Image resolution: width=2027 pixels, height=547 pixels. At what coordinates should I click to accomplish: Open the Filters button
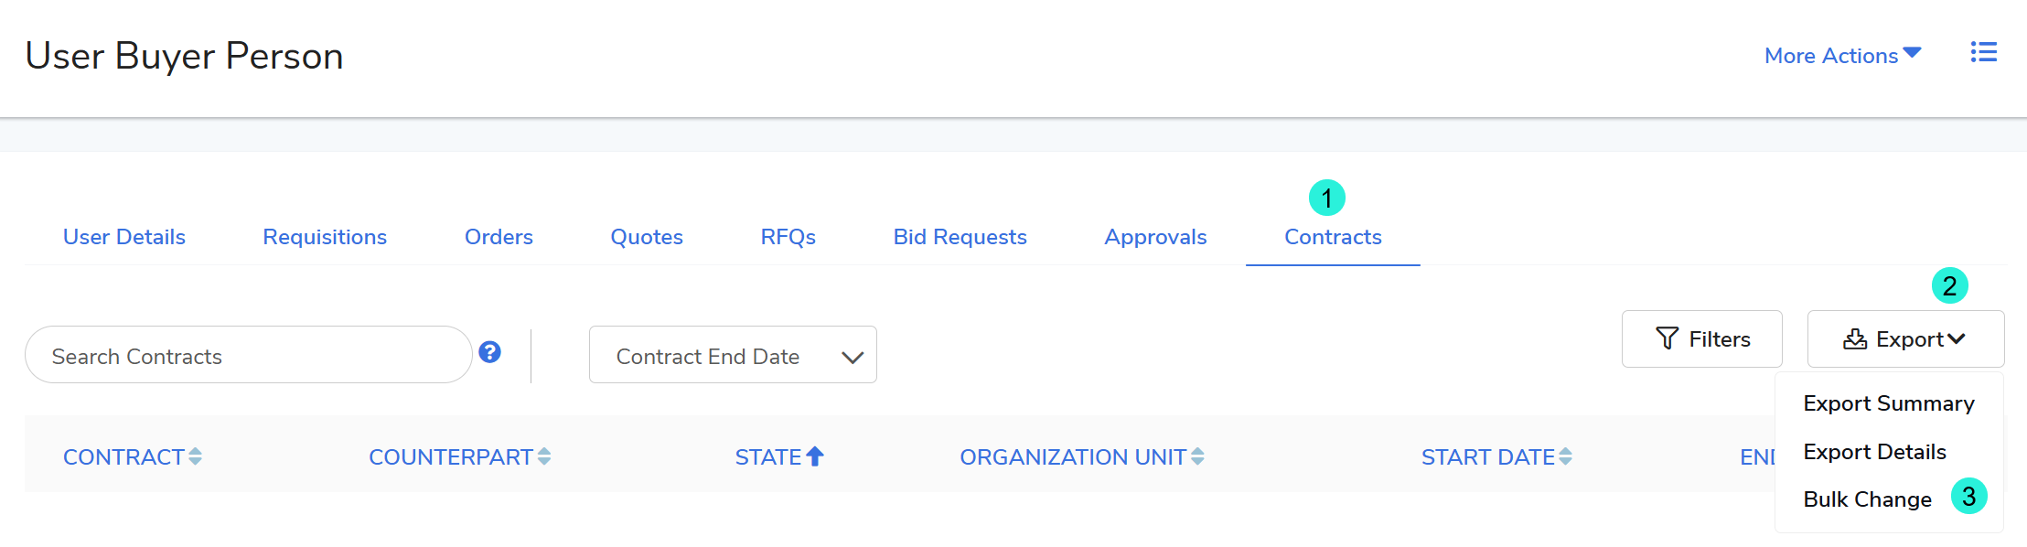[x=1701, y=339]
